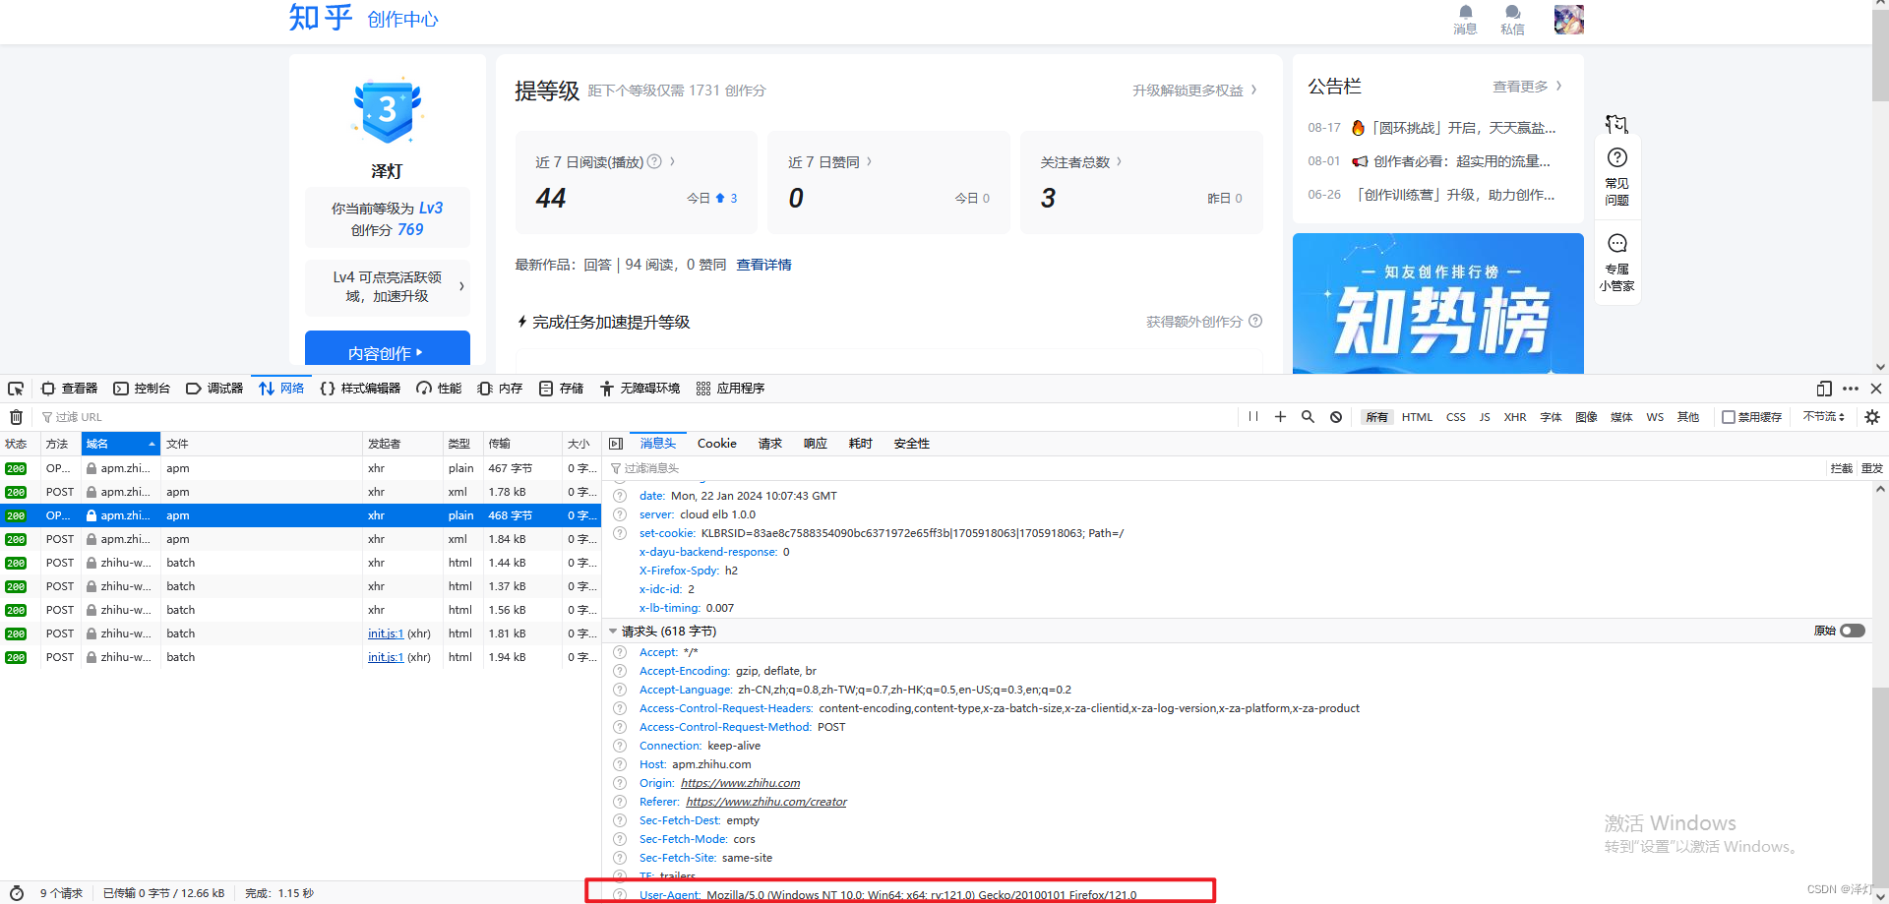Screen dimensions: 1889x904
Task: Expand Lv4 可点亮活跃领域 card arrow
Action: [461, 286]
